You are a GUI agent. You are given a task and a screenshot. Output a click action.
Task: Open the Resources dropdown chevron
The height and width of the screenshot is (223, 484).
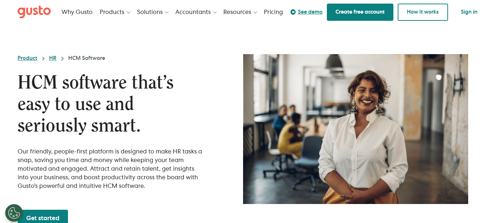255,12
